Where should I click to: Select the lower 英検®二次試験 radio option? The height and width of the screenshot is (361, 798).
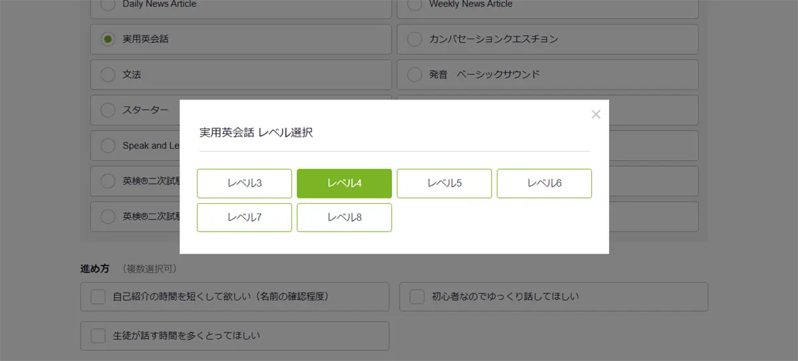pos(108,216)
